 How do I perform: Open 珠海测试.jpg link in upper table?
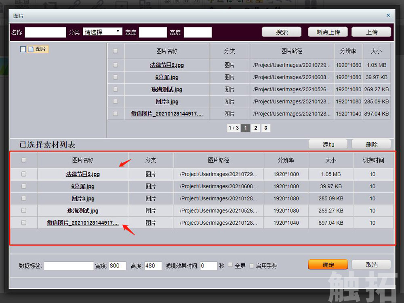click(x=167, y=89)
